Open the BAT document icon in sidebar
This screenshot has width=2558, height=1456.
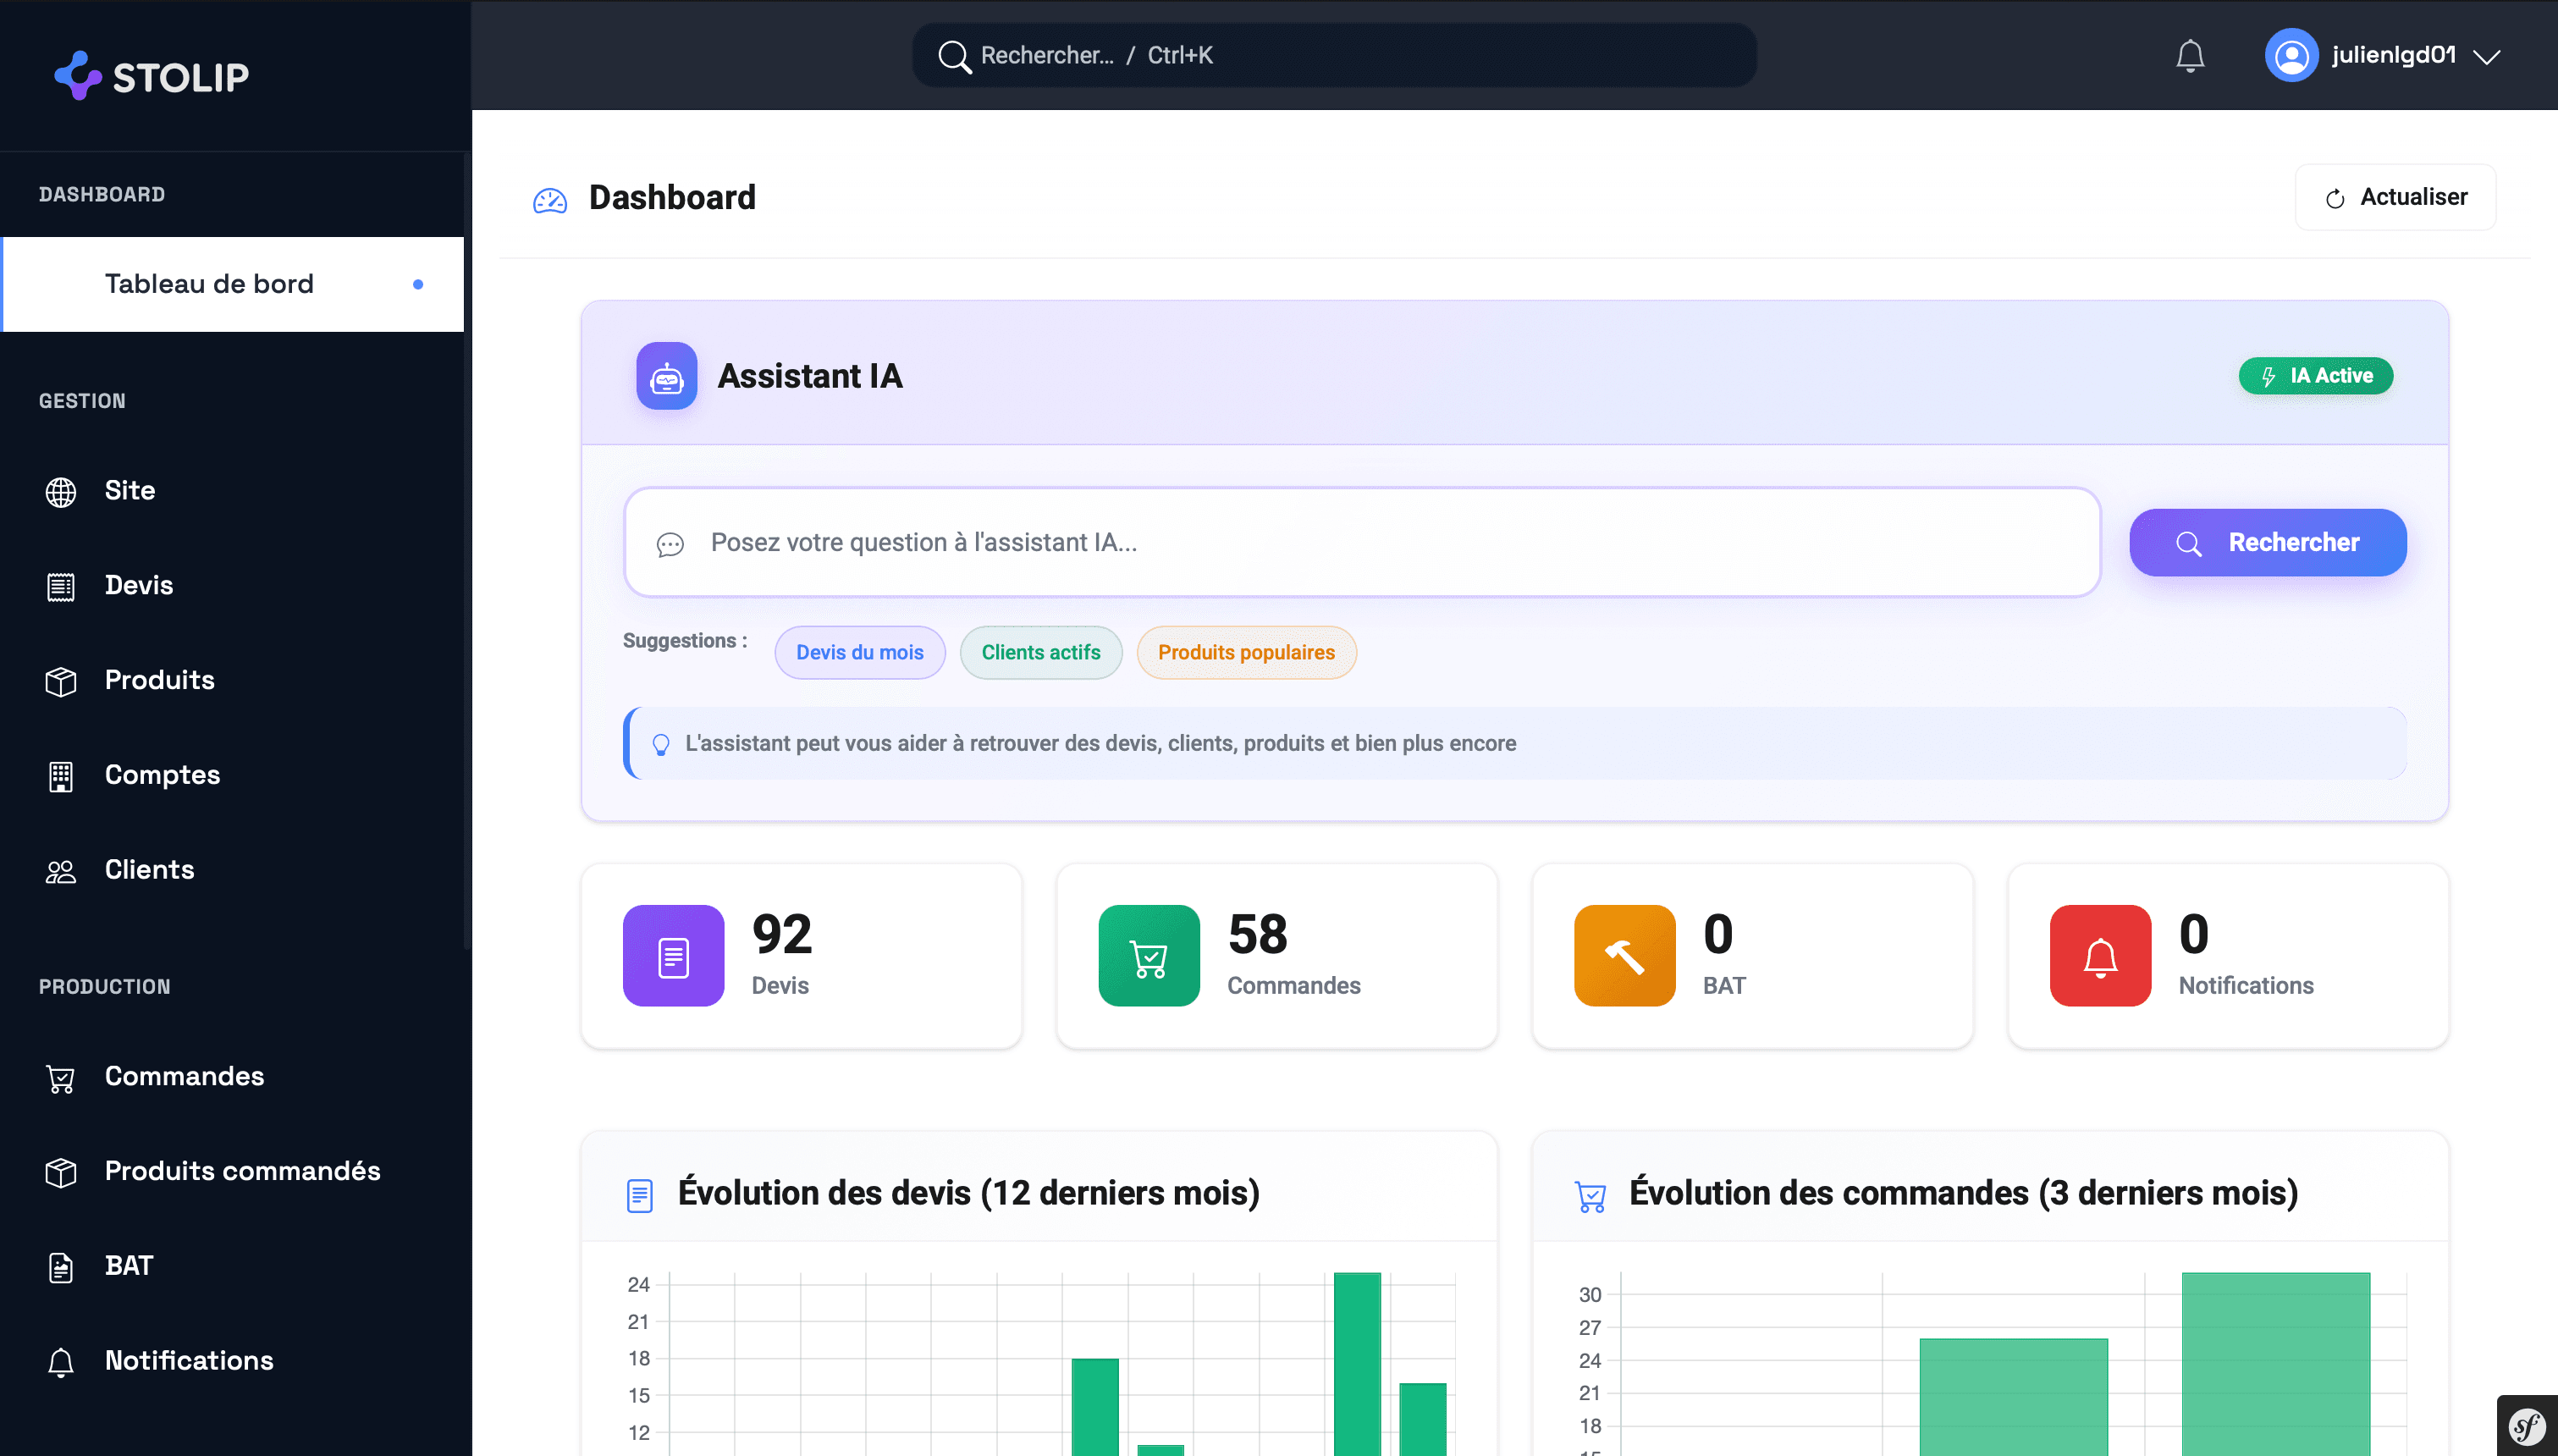[61, 1266]
